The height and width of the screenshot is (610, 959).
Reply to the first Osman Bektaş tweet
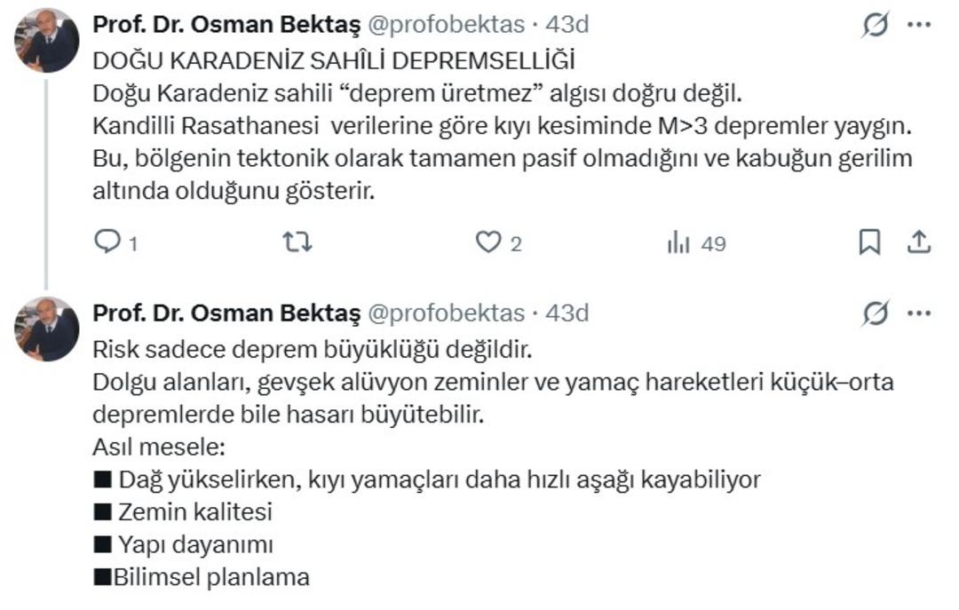click(107, 242)
